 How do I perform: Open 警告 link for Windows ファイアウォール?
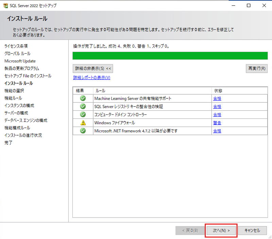(217, 123)
